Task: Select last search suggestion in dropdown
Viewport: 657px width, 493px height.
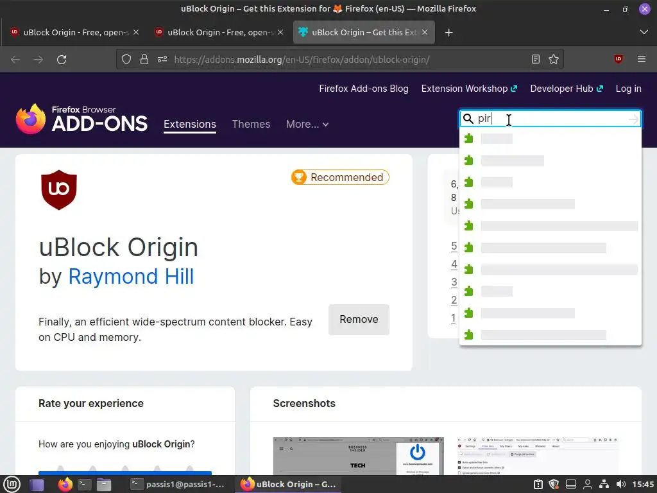Action: [550, 334]
